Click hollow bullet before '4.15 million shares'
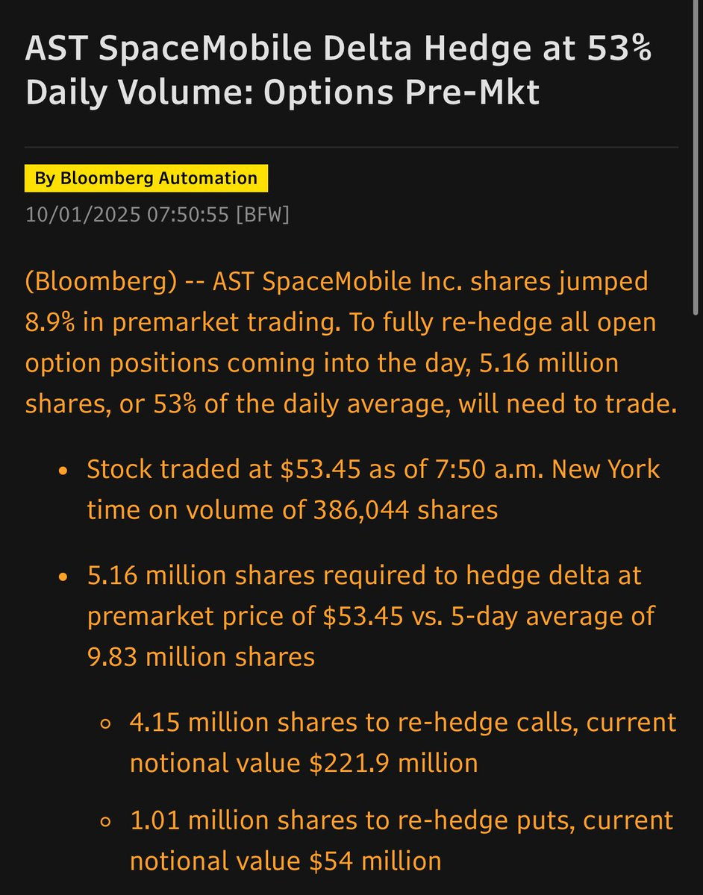703x895 pixels. coord(106,723)
